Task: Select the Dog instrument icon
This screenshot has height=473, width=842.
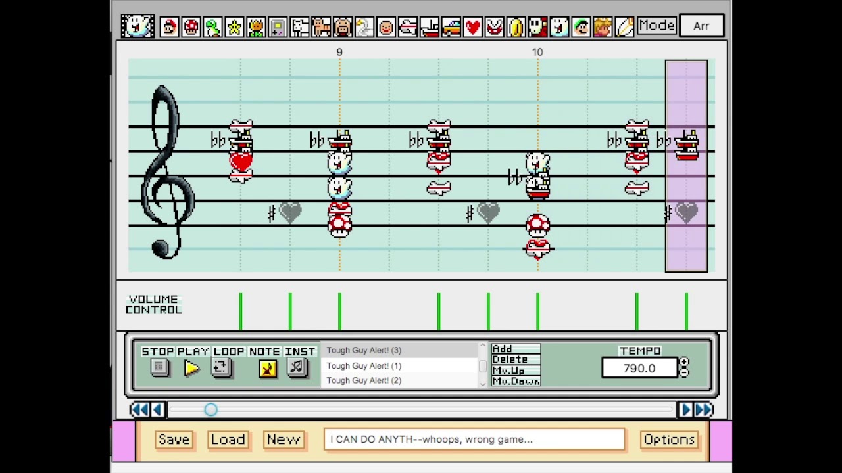Action: (299, 27)
